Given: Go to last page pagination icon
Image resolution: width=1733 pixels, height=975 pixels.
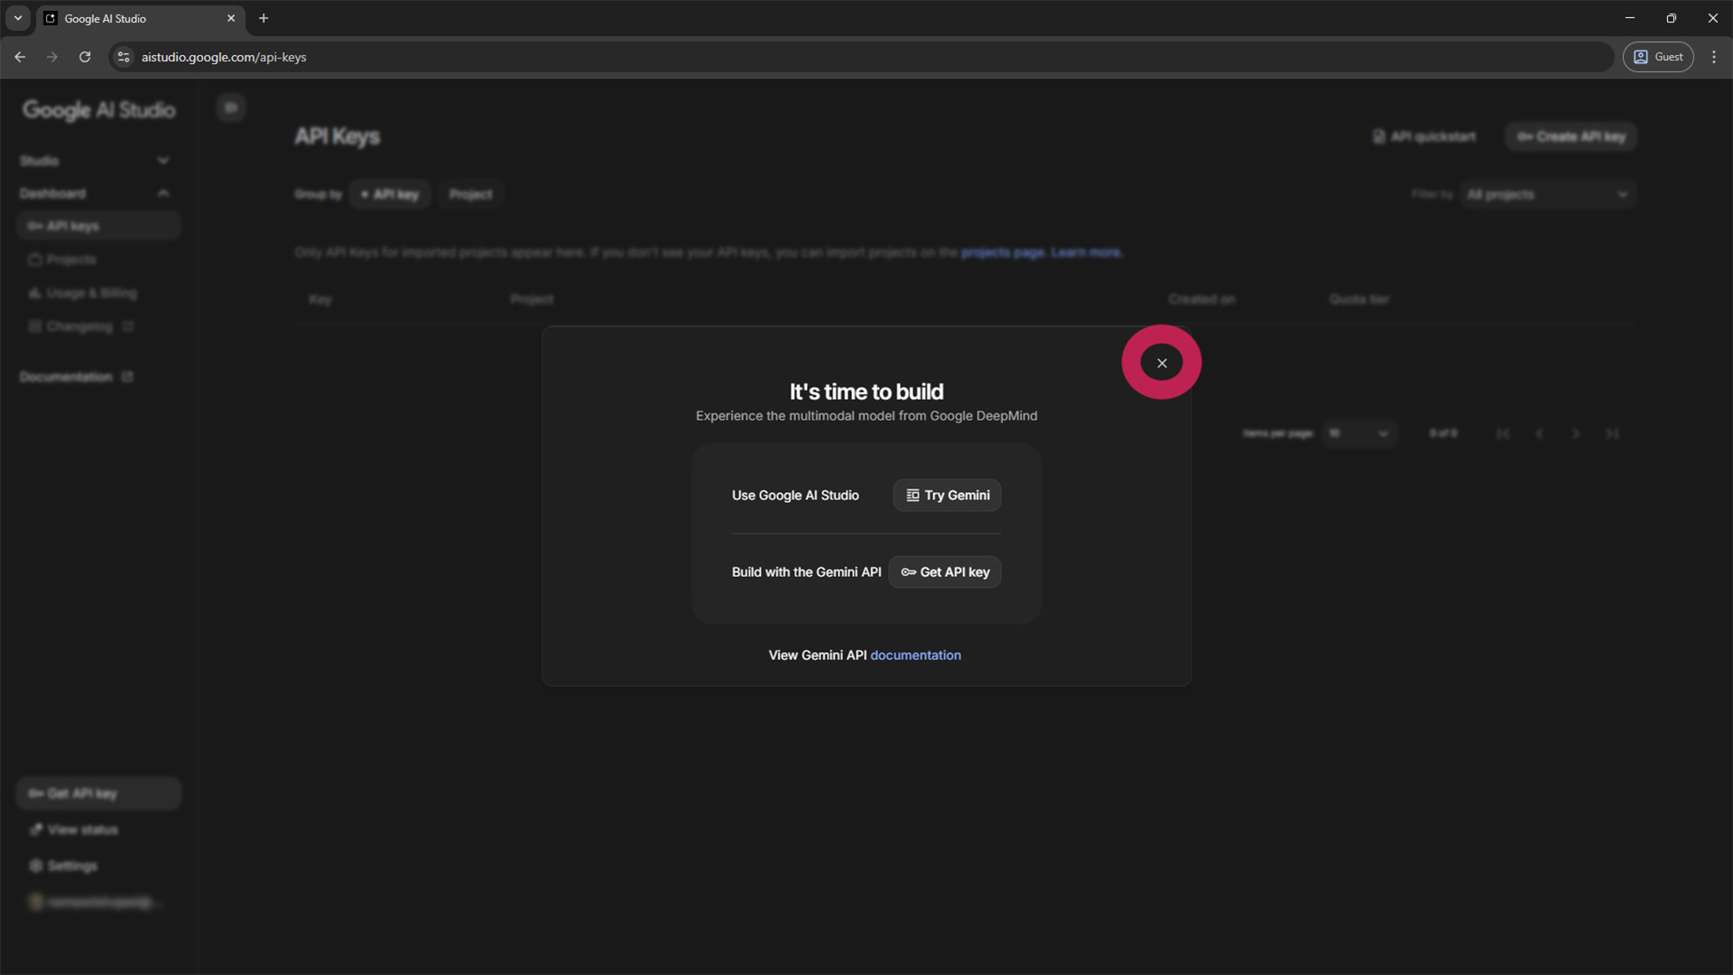Looking at the screenshot, I should point(1612,434).
